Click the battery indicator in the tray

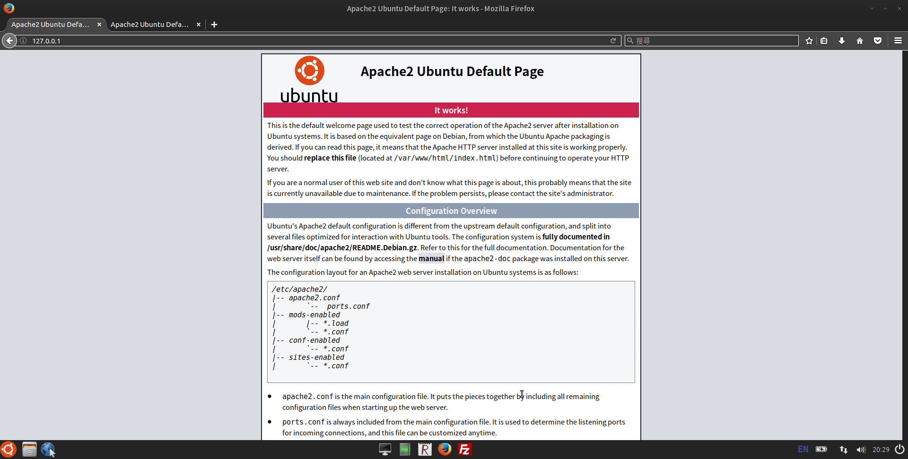pos(822,449)
